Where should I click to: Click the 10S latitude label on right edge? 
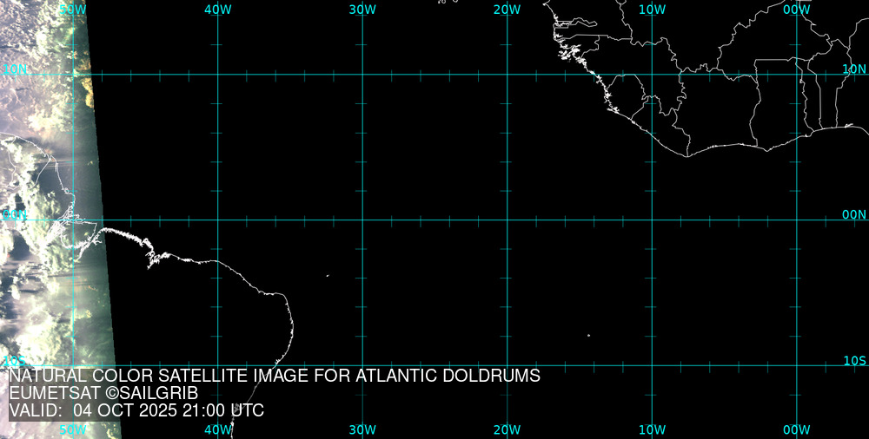[854, 360]
